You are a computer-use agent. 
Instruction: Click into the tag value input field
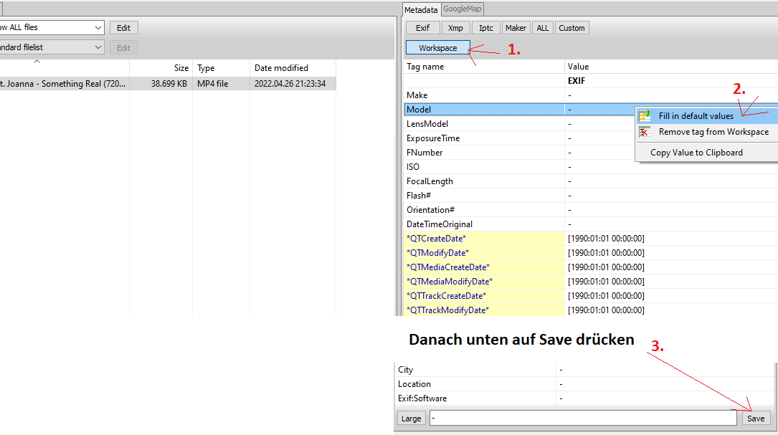pos(583,418)
